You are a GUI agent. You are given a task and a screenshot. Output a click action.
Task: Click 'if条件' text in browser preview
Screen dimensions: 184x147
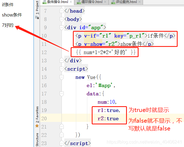click(8, 5)
